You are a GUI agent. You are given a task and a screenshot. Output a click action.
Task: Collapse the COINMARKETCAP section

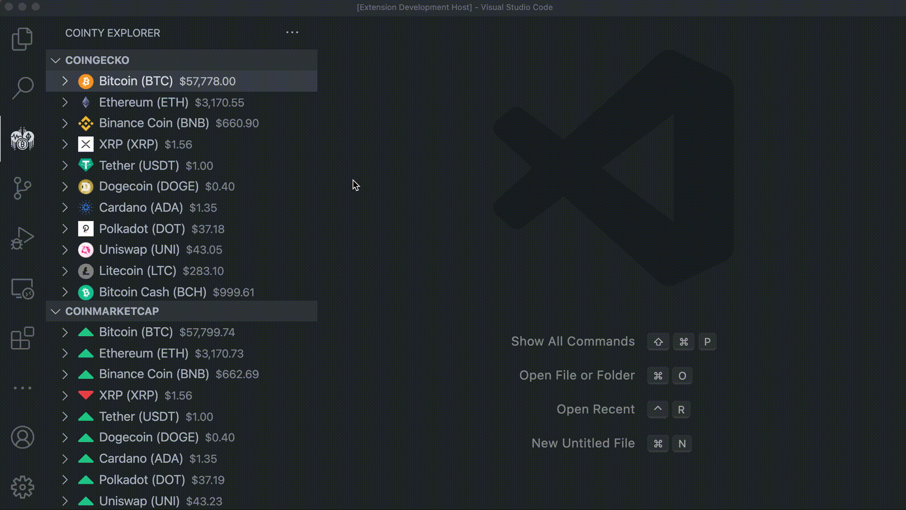tap(56, 312)
